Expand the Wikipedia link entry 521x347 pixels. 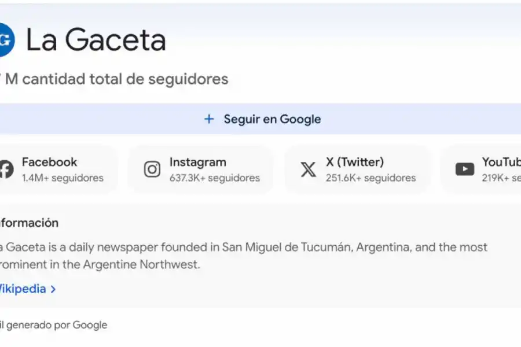(26, 289)
